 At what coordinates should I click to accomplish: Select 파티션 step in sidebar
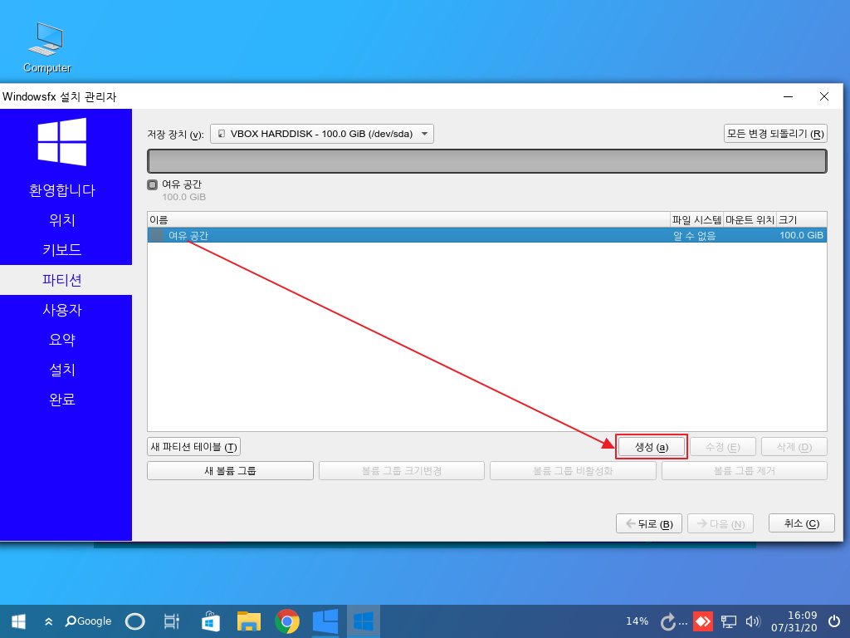click(x=66, y=280)
